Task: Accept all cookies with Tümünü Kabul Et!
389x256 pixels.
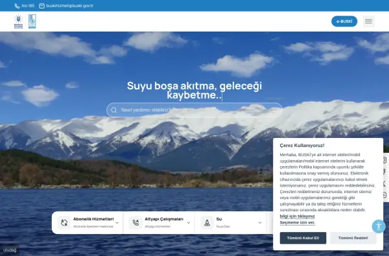Action: coord(303,238)
